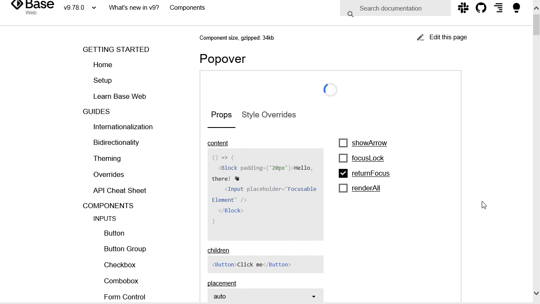This screenshot has width=540, height=304.
Task: Click the returnFocus label text
Action: pos(370,173)
